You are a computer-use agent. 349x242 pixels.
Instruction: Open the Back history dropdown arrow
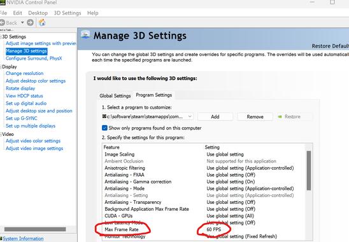[22, 23]
